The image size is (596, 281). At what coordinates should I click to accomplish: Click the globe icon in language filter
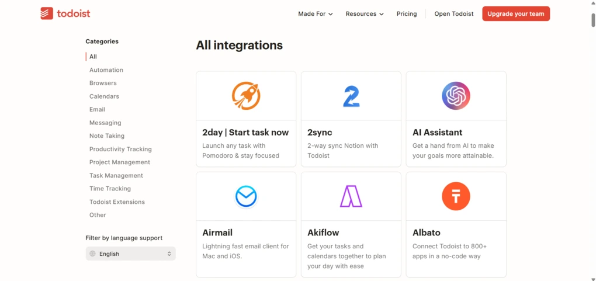point(92,254)
